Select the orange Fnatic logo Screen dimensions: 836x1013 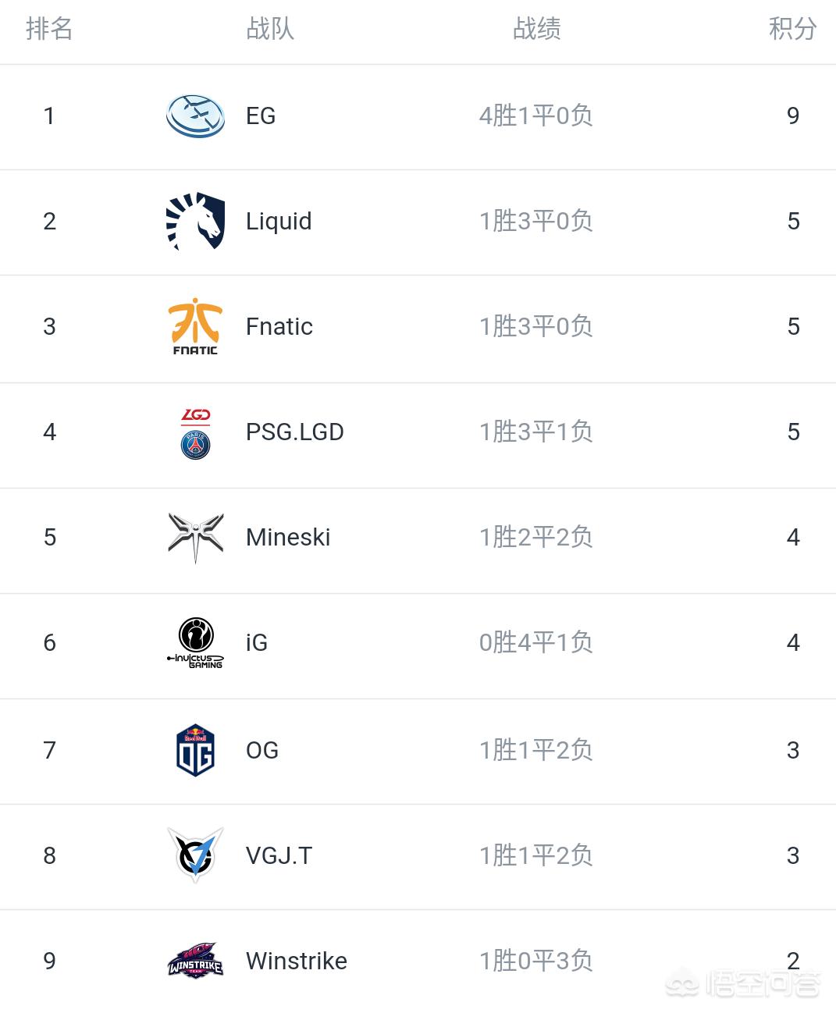(195, 326)
